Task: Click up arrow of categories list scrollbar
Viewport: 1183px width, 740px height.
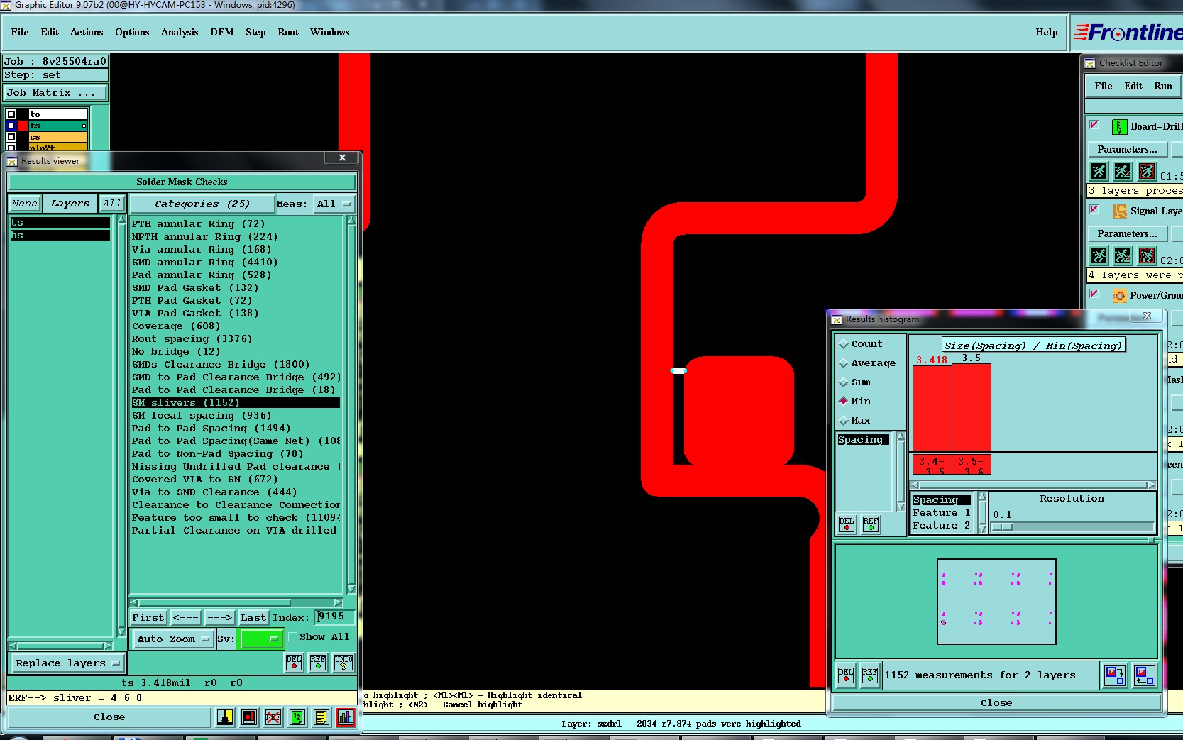Action: pyautogui.click(x=351, y=221)
